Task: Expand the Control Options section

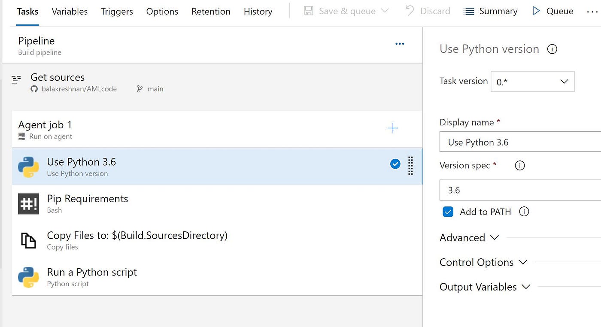Action: click(484, 262)
